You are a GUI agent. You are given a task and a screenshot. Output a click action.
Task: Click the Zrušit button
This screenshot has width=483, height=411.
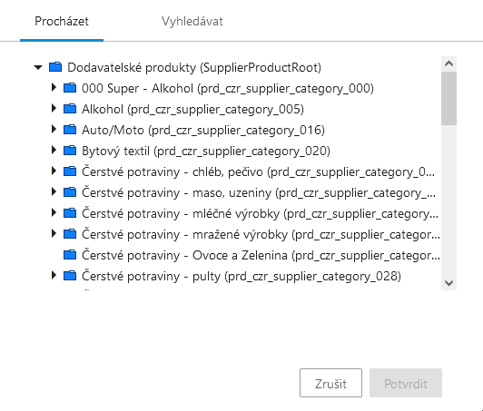pos(330,383)
